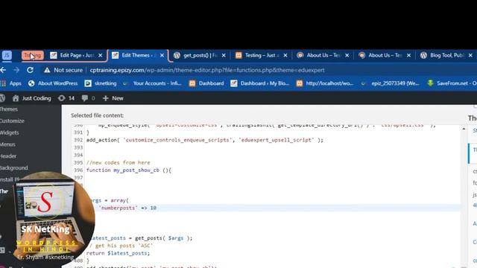477x268 pixels.
Task: Click the address bar URL
Action: pos(207,70)
